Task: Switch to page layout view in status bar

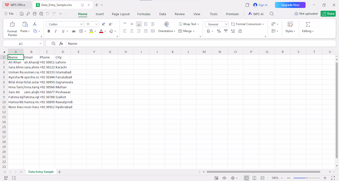Action: pyautogui.click(x=255, y=178)
